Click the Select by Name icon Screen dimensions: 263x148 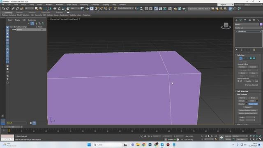pos(41,9)
